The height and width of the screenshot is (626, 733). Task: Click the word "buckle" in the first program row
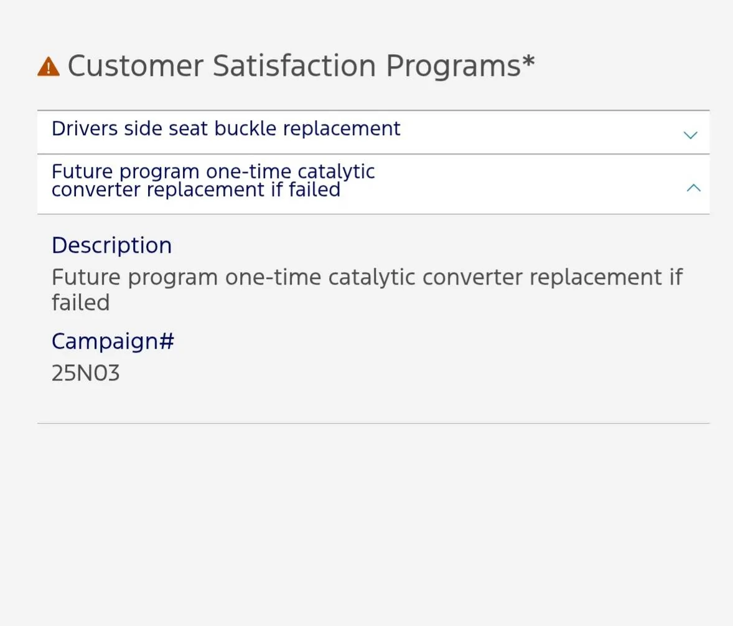245,128
